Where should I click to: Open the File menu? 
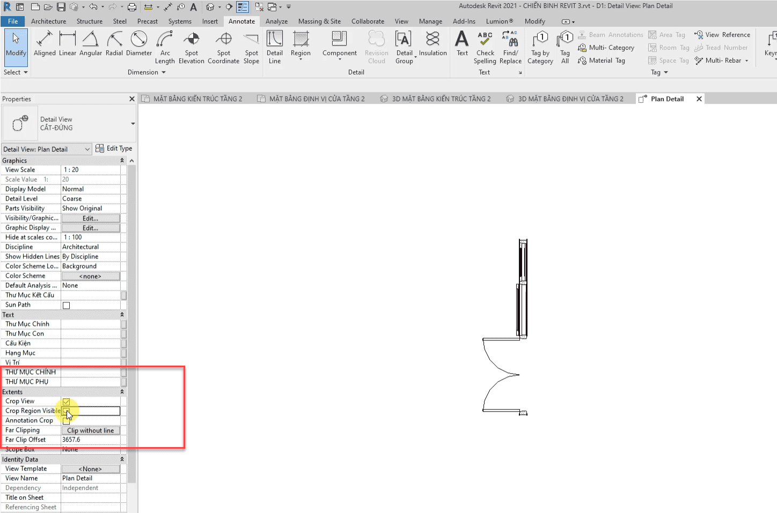pos(13,21)
